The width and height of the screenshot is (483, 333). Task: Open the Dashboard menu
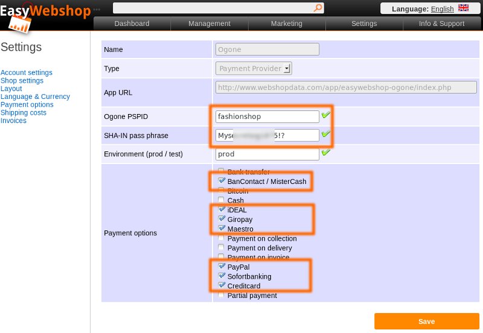tap(132, 24)
